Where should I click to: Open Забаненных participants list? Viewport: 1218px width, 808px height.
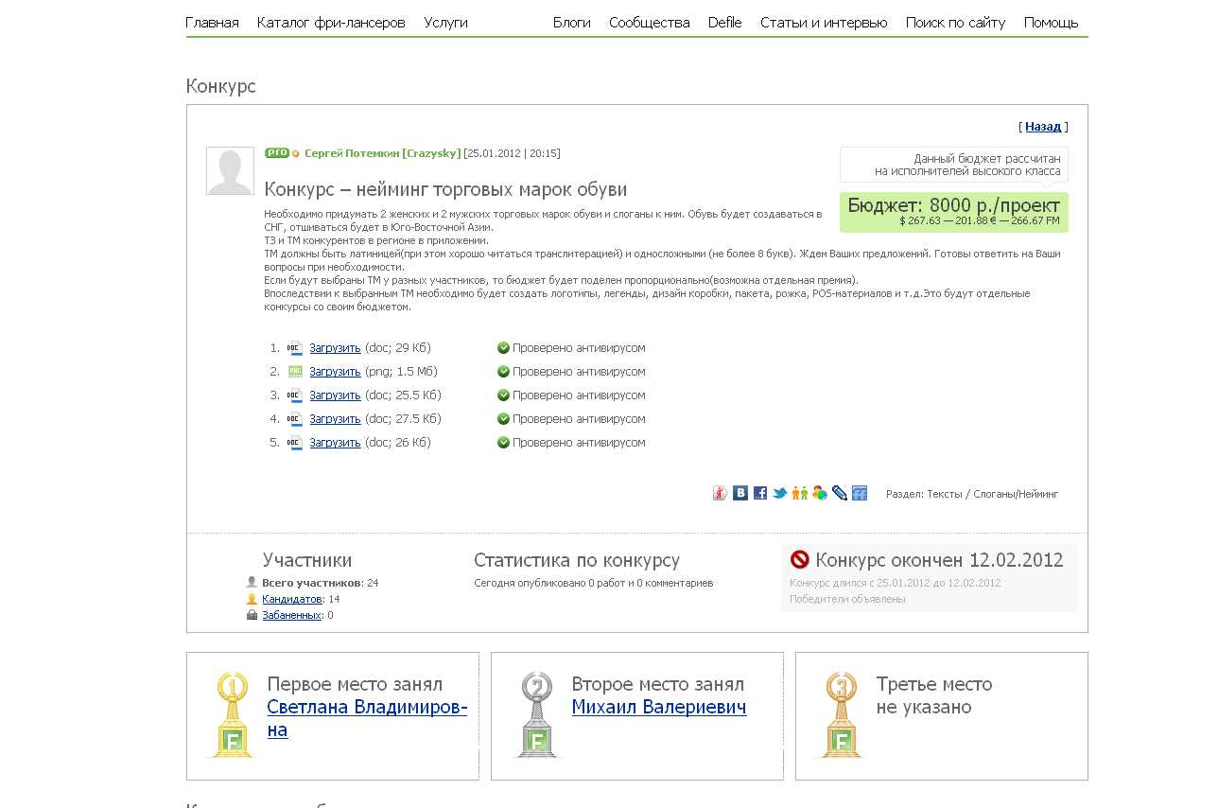coord(292,615)
